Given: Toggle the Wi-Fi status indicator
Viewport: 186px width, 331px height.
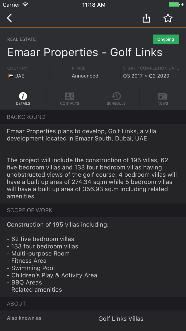Looking at the screenshot, I should 26,5.
